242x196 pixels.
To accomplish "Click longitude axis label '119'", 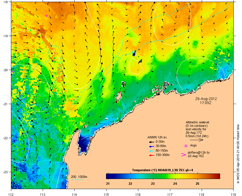I will click(x=233, y=194).
